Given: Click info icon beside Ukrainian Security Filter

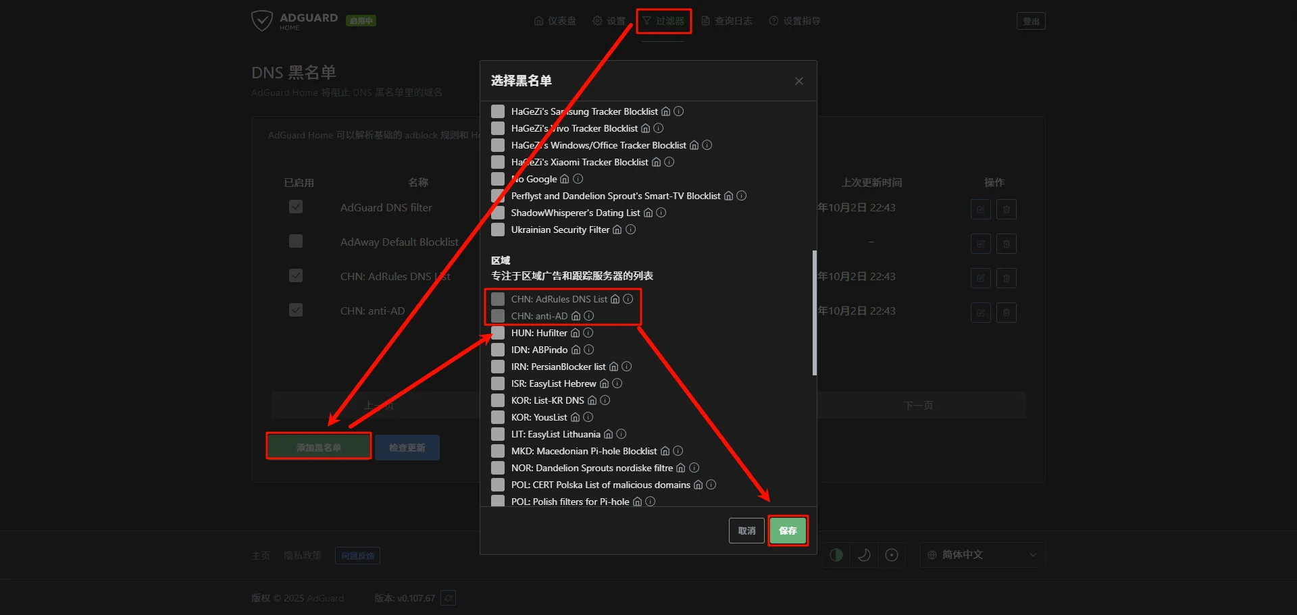Looking at the screenshot, I should click(630, 230).
